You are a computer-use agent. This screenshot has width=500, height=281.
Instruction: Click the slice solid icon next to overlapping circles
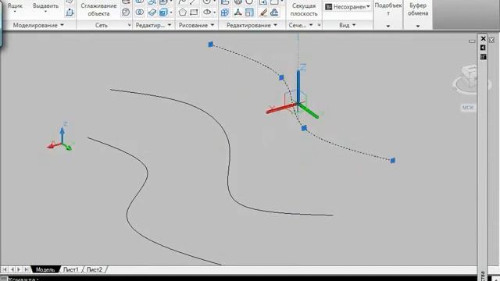tap(152, 12)
